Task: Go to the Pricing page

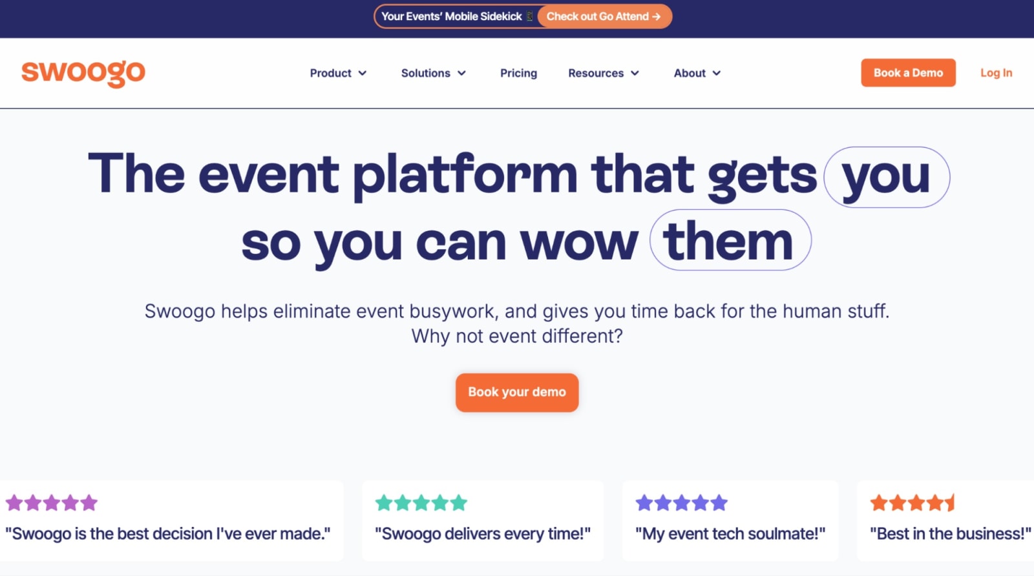Action: point(518,73)
